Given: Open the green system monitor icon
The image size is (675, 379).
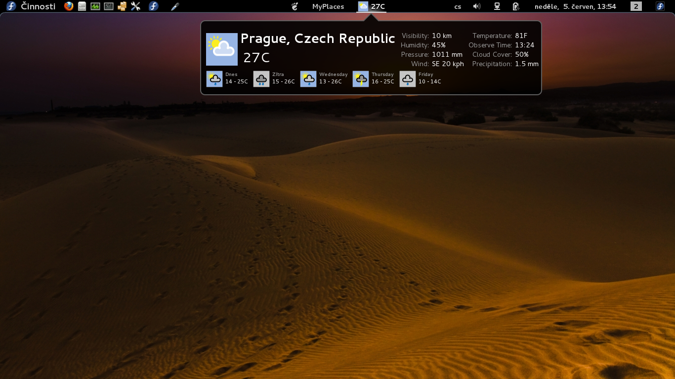Looking at the screenshot, I should click(95, 6).
